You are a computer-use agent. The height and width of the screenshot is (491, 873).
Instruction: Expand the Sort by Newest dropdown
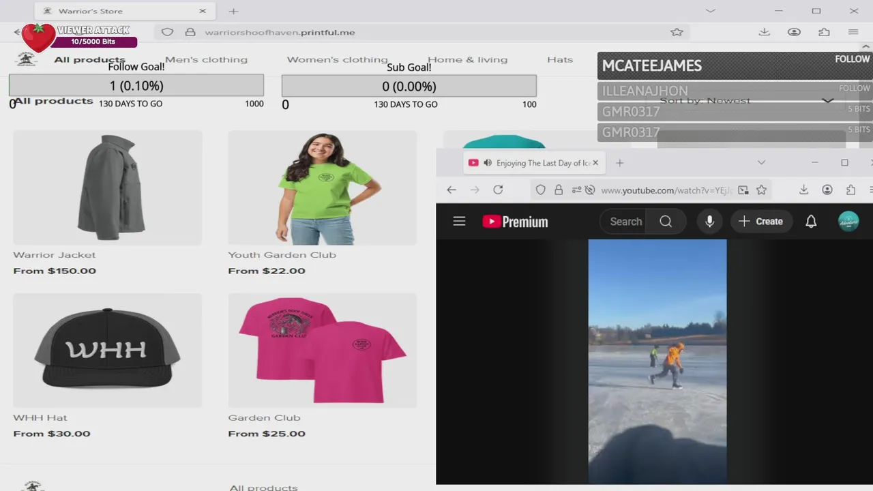click(x=746, y=101)
